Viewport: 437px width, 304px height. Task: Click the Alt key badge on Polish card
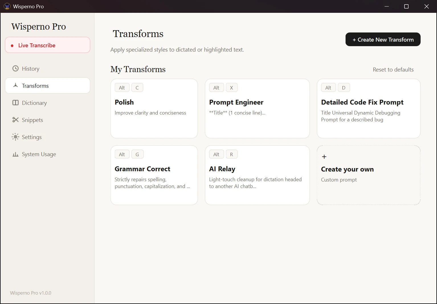(122, 87)
